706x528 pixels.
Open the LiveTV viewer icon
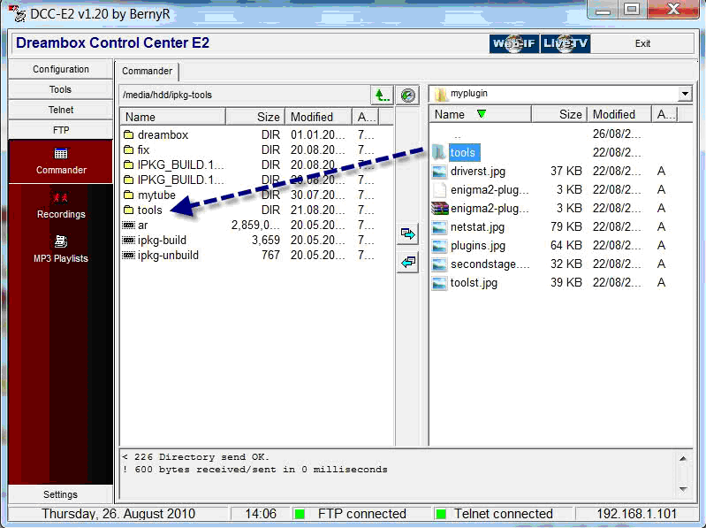[566, 43]
